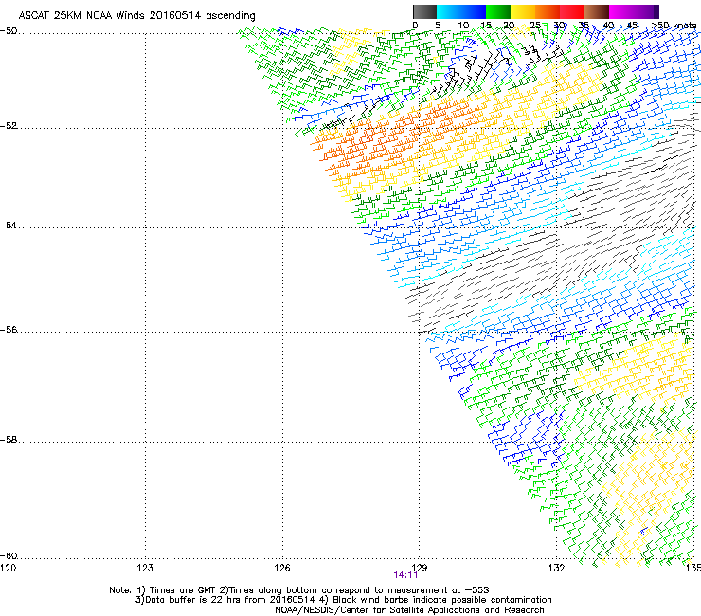Click the note line 'Times are GMT'
This screenshot has width=701, height=616.
point(183,590)
